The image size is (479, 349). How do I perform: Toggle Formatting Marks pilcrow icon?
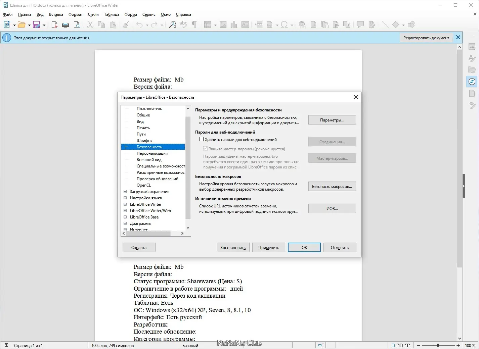click(194, 24)
